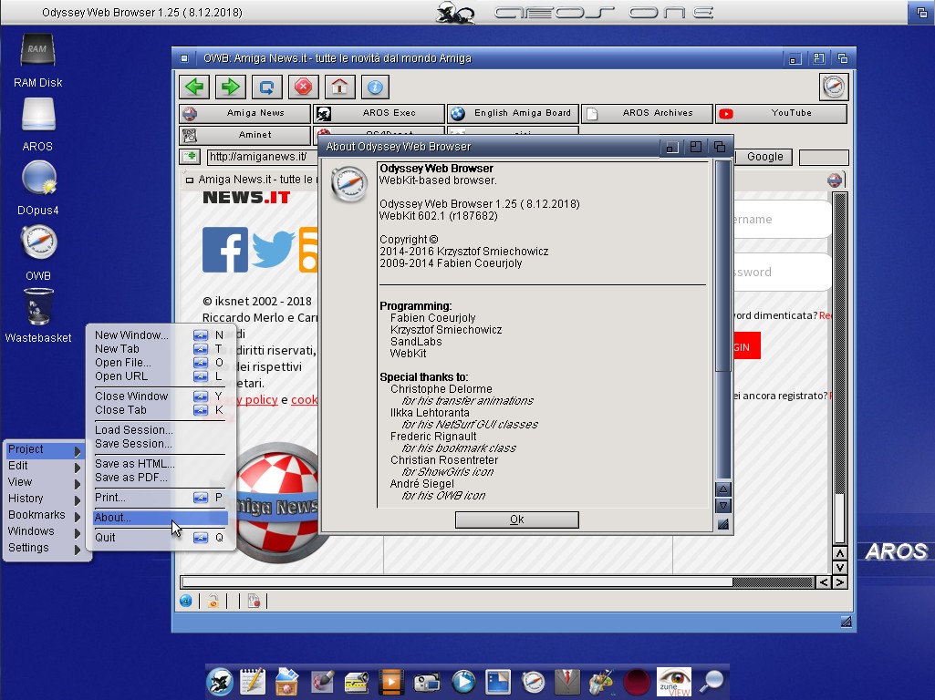935x700 pixels.
Task: Click the green Forward arrow button
Action: 230,87
